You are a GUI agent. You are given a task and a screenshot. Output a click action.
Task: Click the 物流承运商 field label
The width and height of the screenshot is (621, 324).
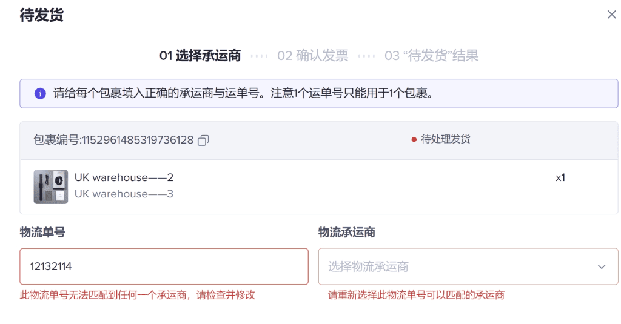346,232
